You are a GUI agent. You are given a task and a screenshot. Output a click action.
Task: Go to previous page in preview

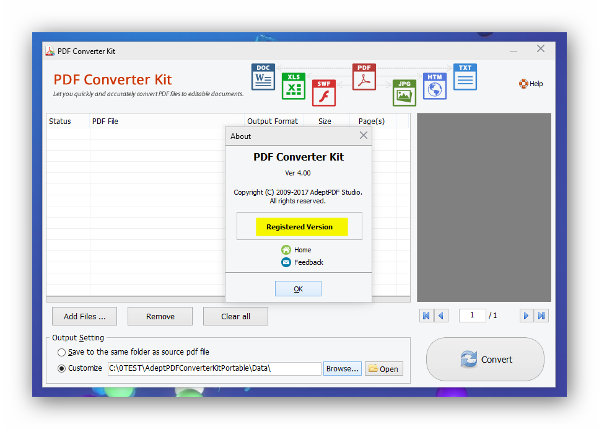pos(441,316)
